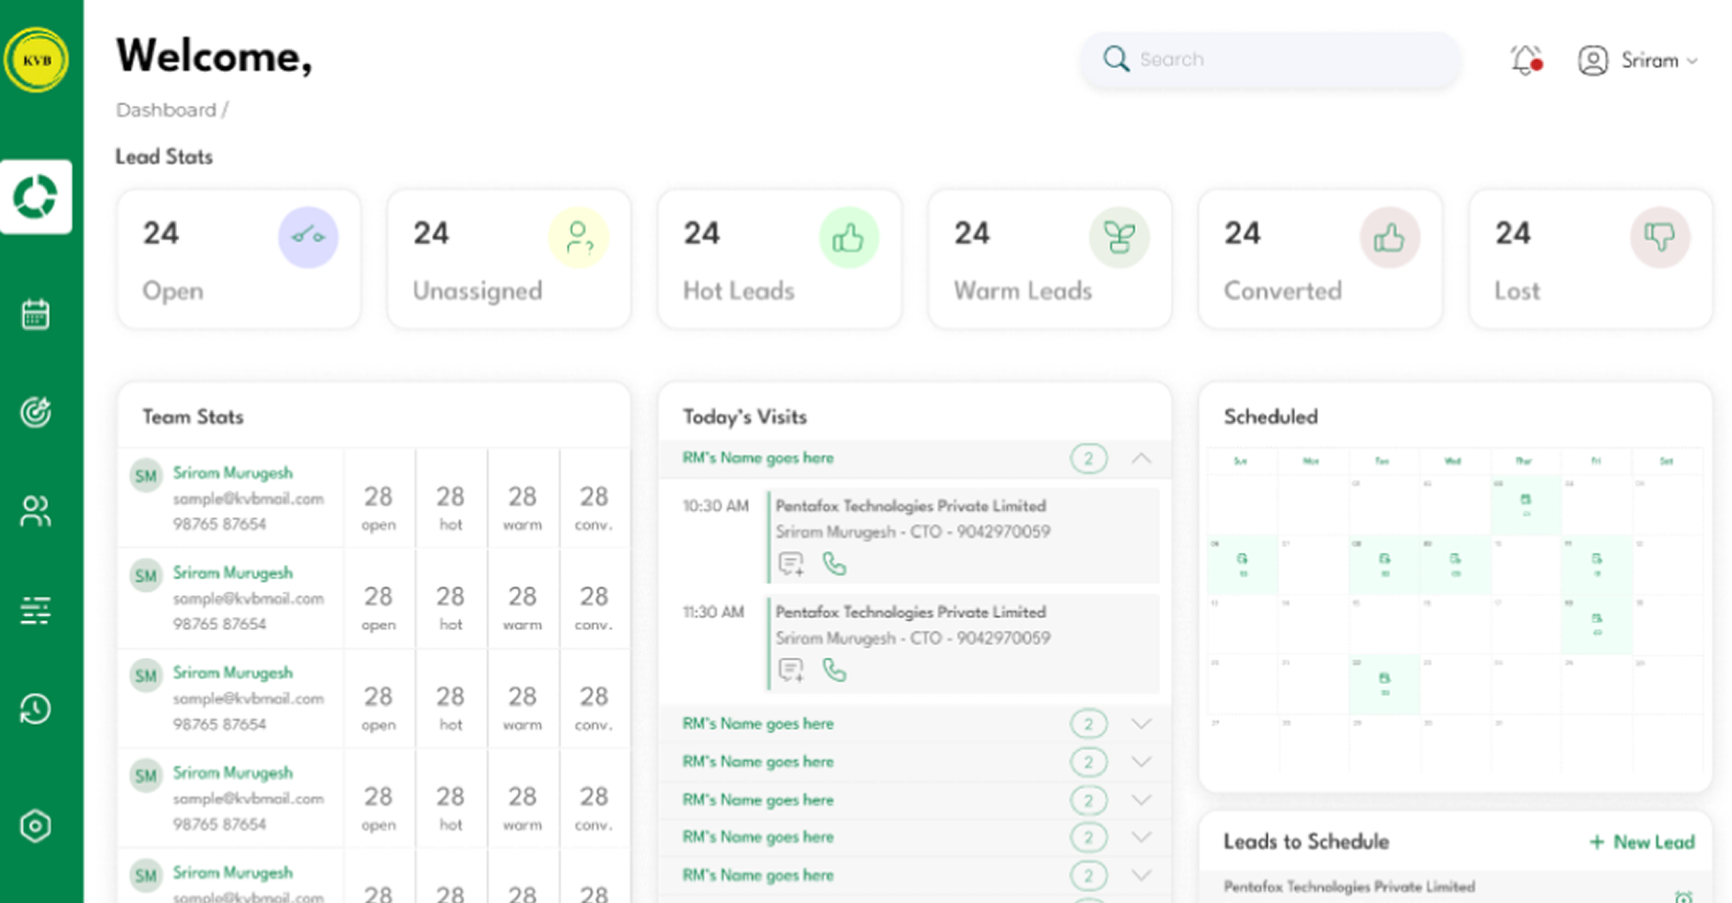Collapse the first RM's visit list
The image size is (1732, 903).
1142,458
